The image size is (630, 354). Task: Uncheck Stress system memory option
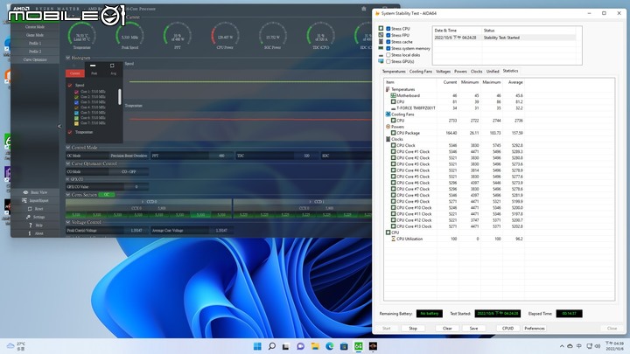point(388,48)
